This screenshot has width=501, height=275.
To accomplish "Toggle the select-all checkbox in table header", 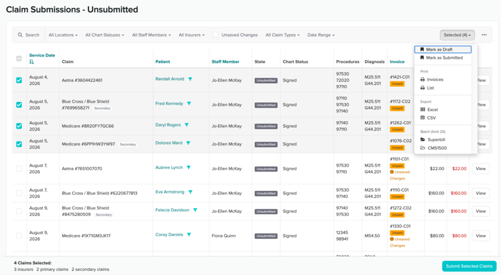I will click(x=19, y=58).
